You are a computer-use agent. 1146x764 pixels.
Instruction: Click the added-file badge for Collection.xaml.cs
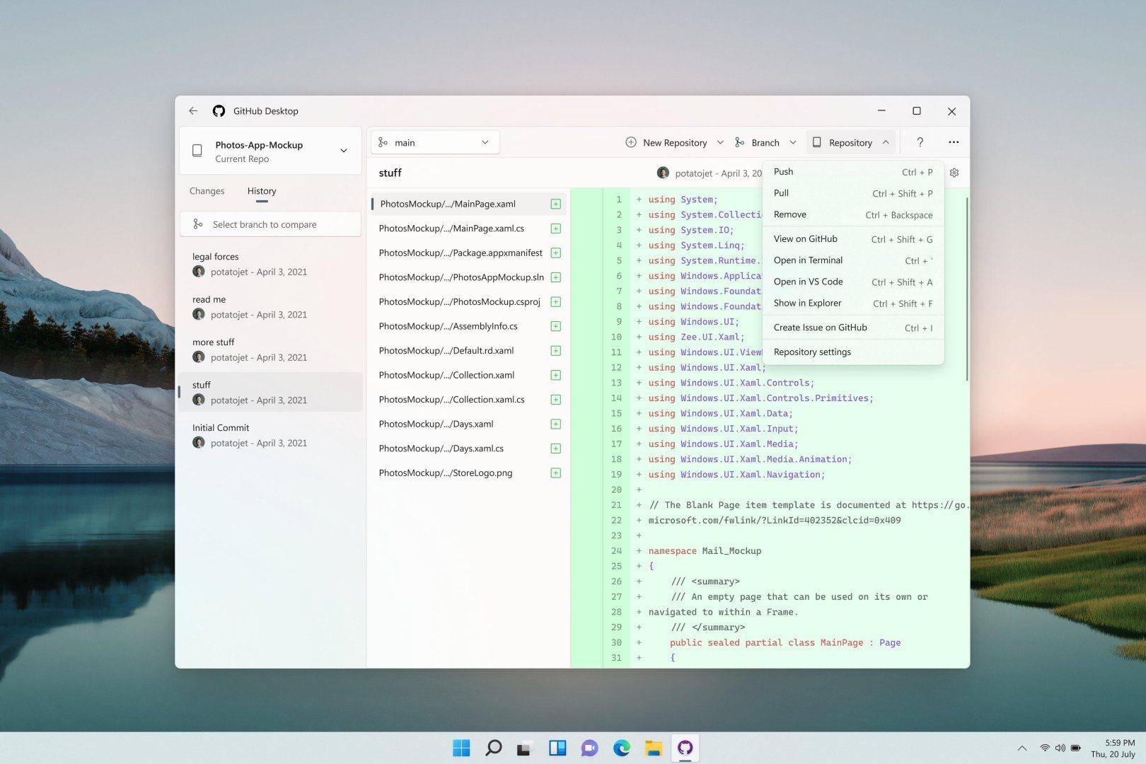pyautogui.click(x=556, y=400)
